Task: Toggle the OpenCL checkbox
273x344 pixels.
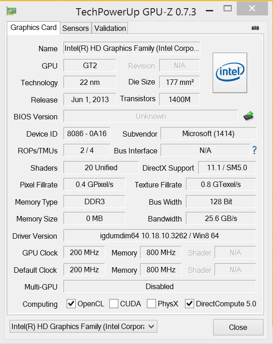Action: pyautogui.click(x=71, y=304)
